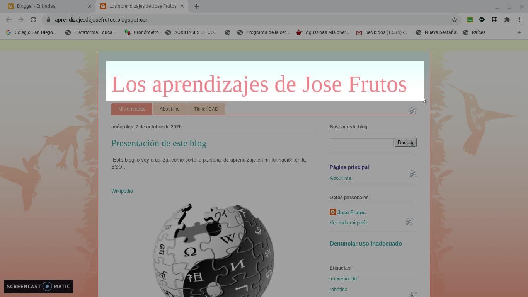This screenshot has width=528, height=297.
Task: Open the Mis entradas blog tab
Action: pos(132,109)
